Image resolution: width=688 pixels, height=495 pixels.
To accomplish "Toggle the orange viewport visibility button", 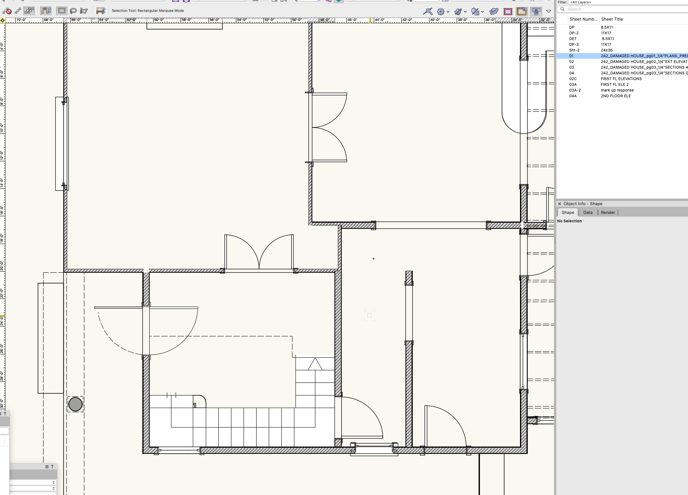I will (x=522, y=11).
